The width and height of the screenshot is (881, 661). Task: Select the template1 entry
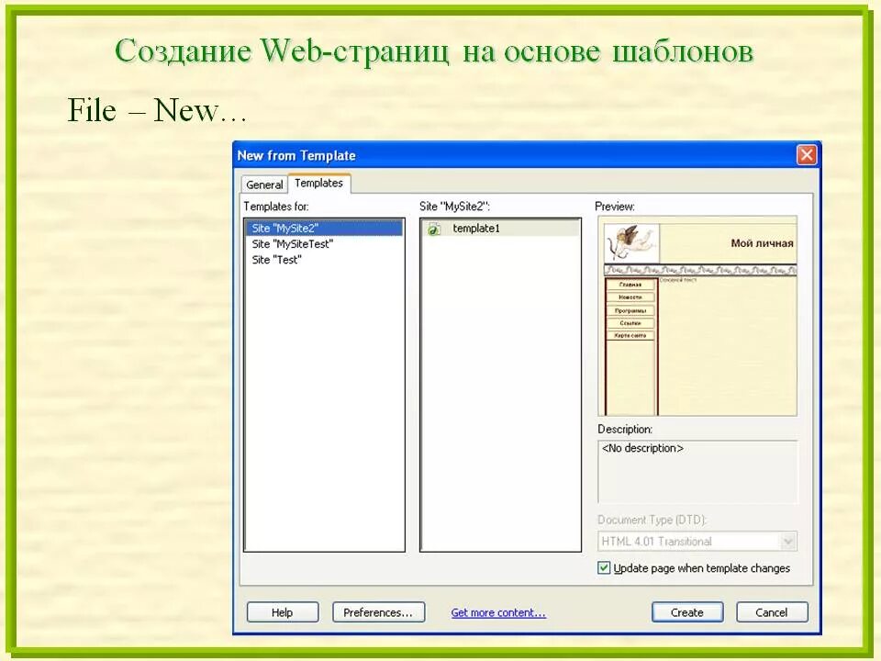(x=501, y=229)
